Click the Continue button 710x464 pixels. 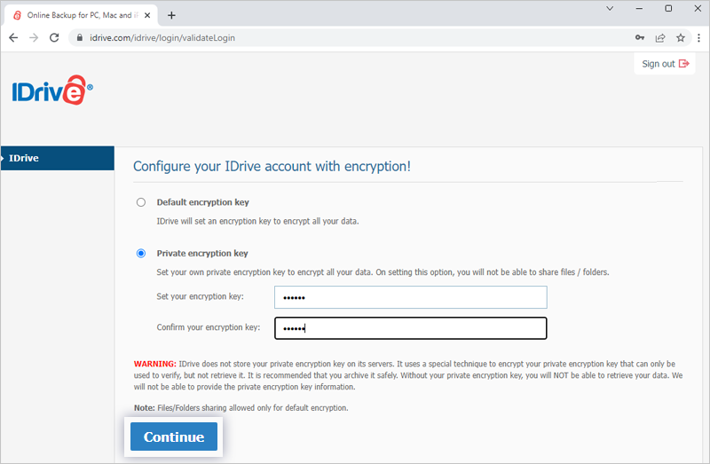[174, 436]
